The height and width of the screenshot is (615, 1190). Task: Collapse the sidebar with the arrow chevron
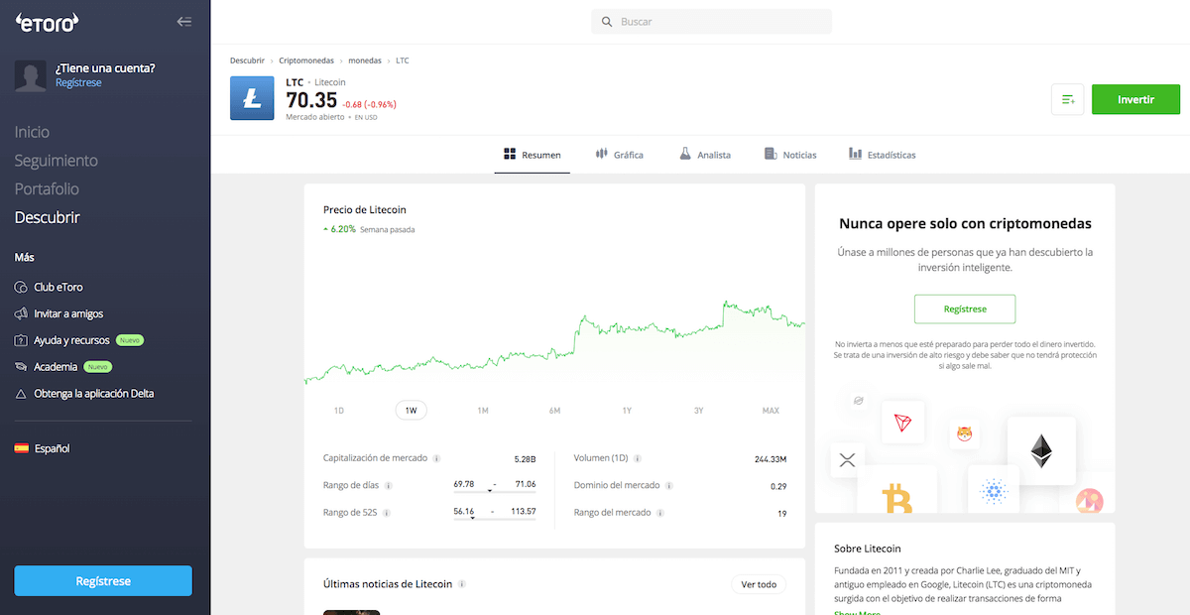pyautogui.click(x=184, y=21)
